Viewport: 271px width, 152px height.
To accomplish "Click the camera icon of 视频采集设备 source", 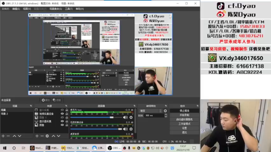I will (36, 114).
